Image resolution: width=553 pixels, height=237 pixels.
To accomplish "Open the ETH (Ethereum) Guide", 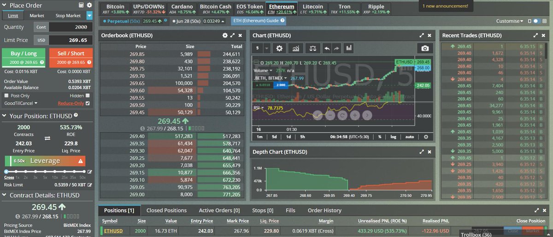I will point(258,21).
